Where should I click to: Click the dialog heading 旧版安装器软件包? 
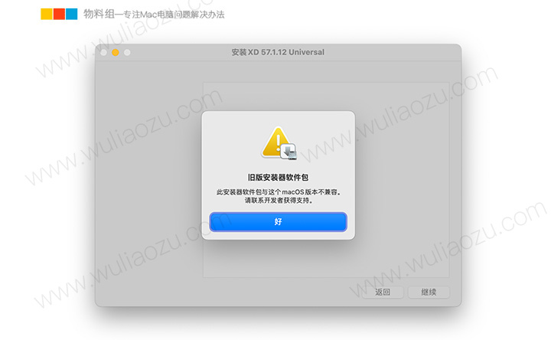[278, 178]
